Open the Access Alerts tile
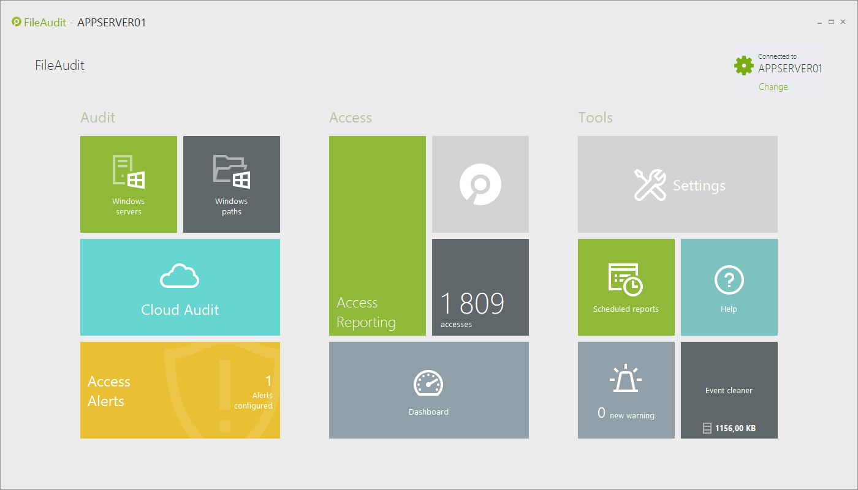The width and height of the screenshot is (858, 490). (180, 390)
